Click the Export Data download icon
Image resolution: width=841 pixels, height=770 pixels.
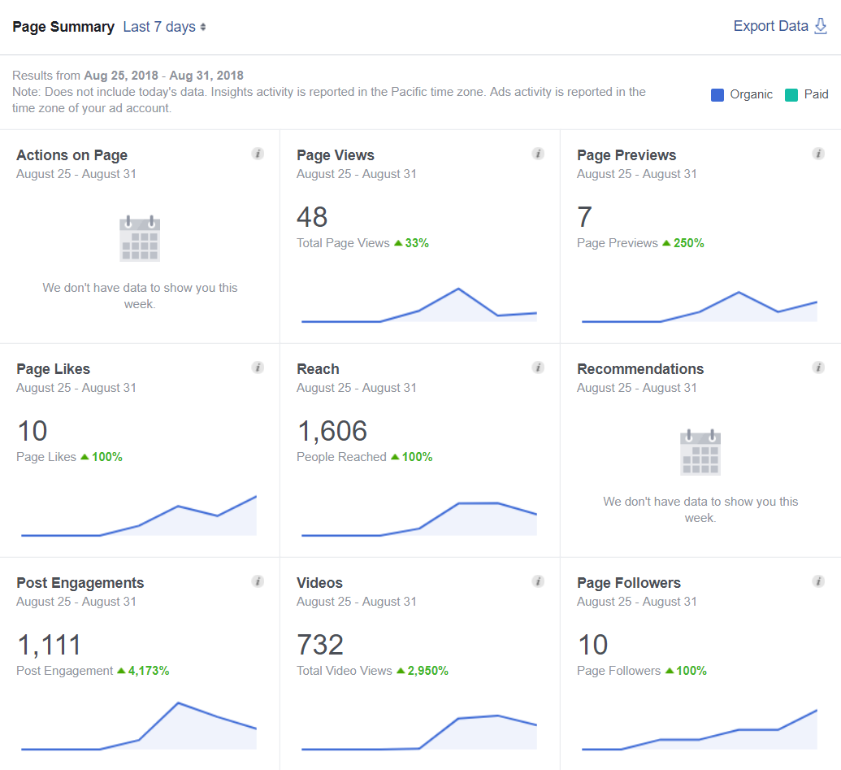[x=821, y=26]
